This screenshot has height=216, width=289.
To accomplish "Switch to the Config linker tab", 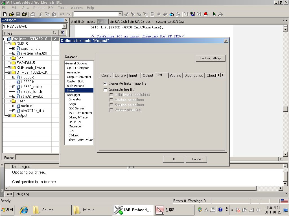I will (x=106, y=75).
